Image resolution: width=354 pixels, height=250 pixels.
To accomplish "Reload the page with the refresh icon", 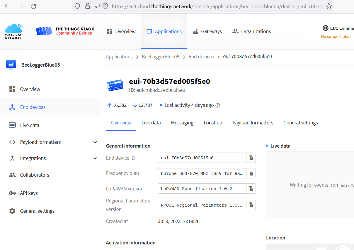I will (33, 6).
